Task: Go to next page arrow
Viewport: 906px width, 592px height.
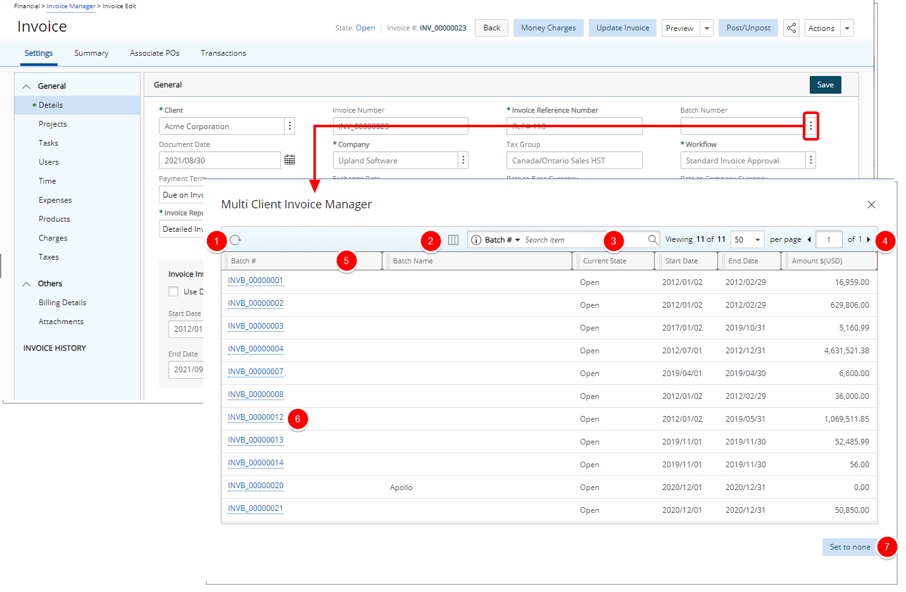Action: (868, 239)
